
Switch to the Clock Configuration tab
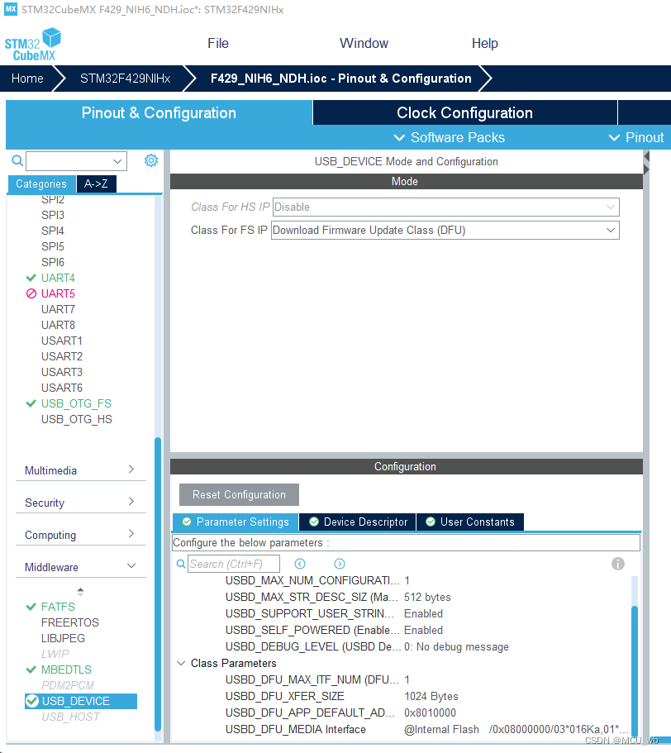pyautogui.click(x=464, y=113)
